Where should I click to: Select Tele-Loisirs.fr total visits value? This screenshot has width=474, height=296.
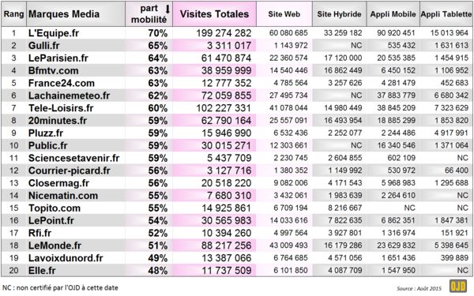224,108
